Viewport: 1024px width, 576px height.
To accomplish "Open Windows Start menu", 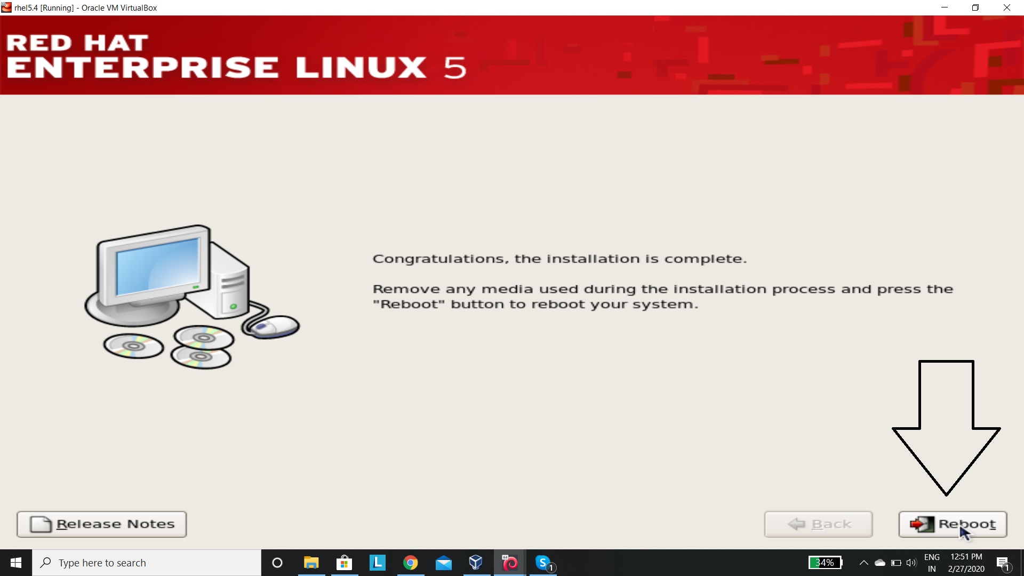I will (15, 563).
